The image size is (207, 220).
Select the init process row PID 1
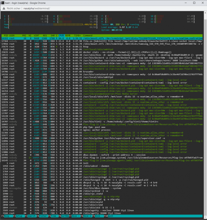pos(102,163)
